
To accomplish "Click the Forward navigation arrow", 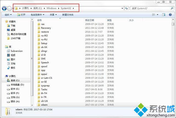I will pyautogui.click(x=9, y=9).
